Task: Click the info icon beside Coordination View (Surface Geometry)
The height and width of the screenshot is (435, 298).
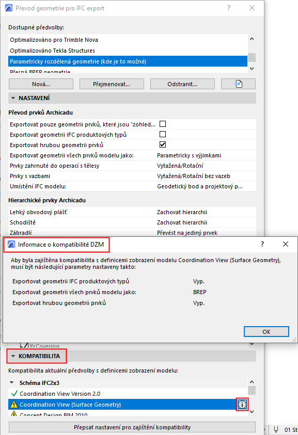Action: [242, 405]
